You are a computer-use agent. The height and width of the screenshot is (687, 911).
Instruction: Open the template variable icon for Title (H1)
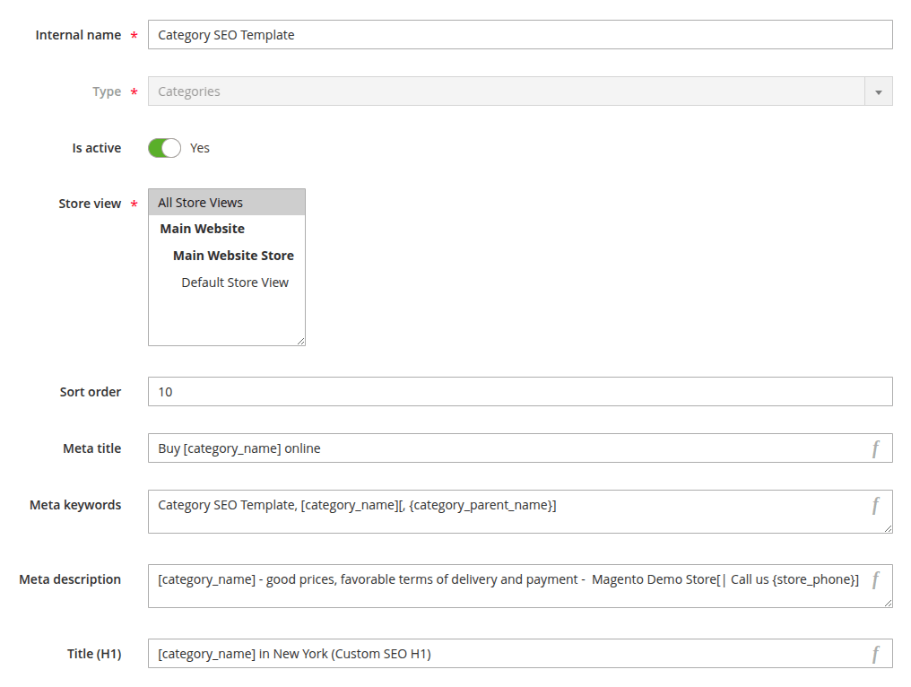(x=875, y=654)
